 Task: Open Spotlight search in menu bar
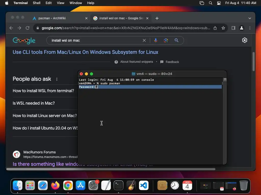[x=210, y=3]
